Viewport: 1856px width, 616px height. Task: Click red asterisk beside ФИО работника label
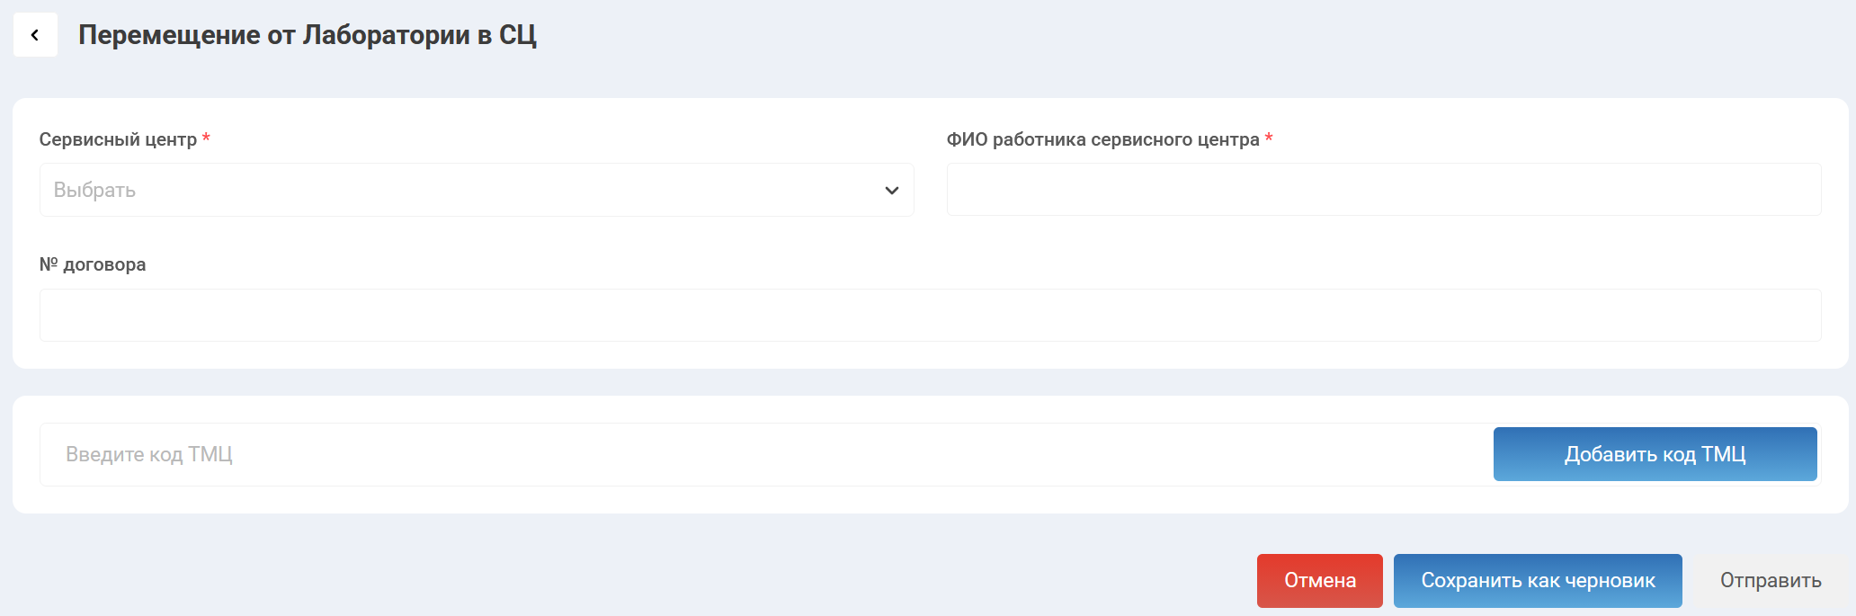click(1269, 138)
